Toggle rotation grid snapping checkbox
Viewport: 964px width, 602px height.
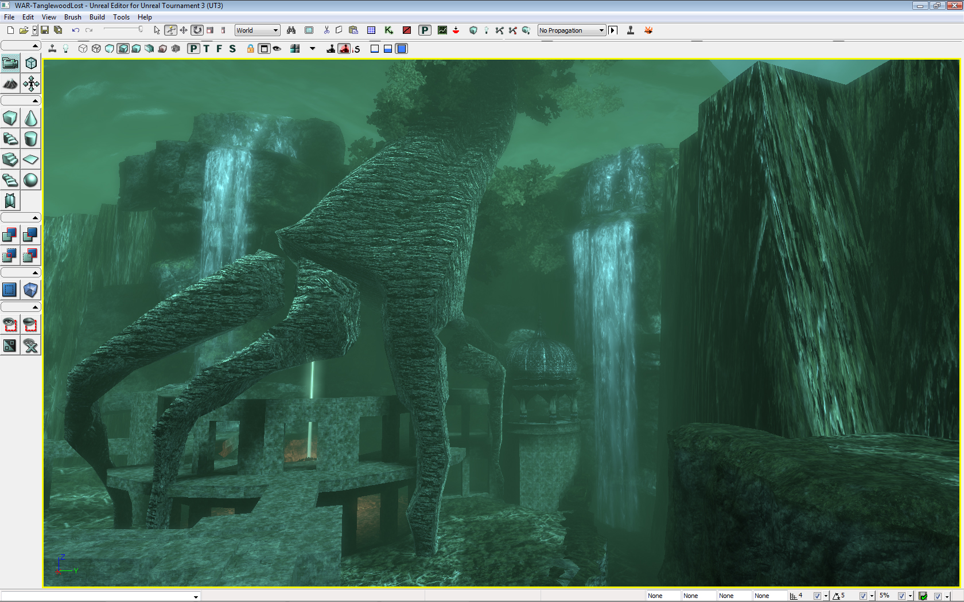(863, 596)
